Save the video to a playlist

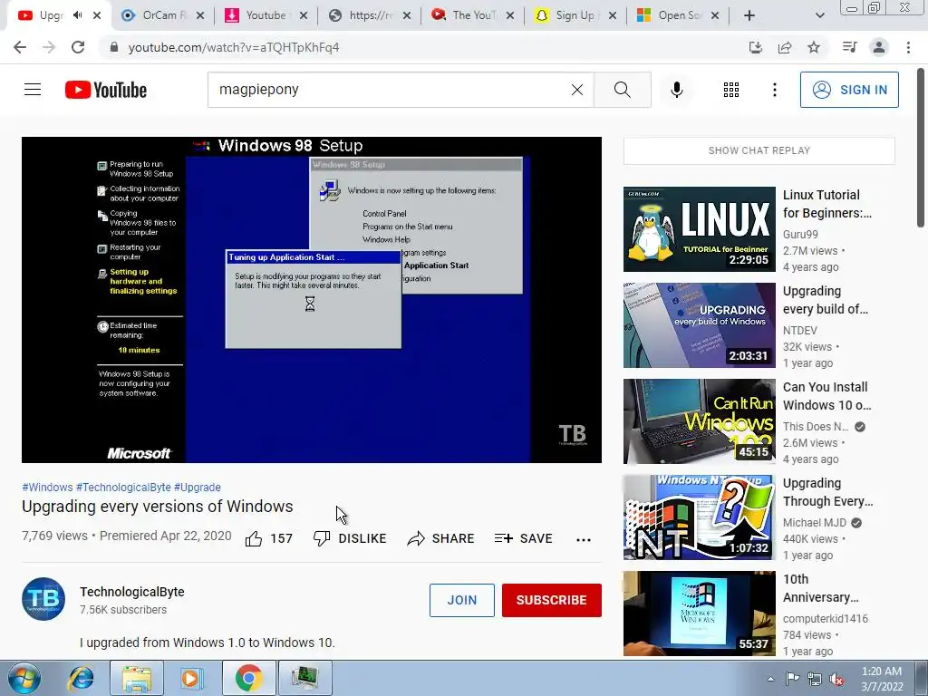click(x=523, y=538)
